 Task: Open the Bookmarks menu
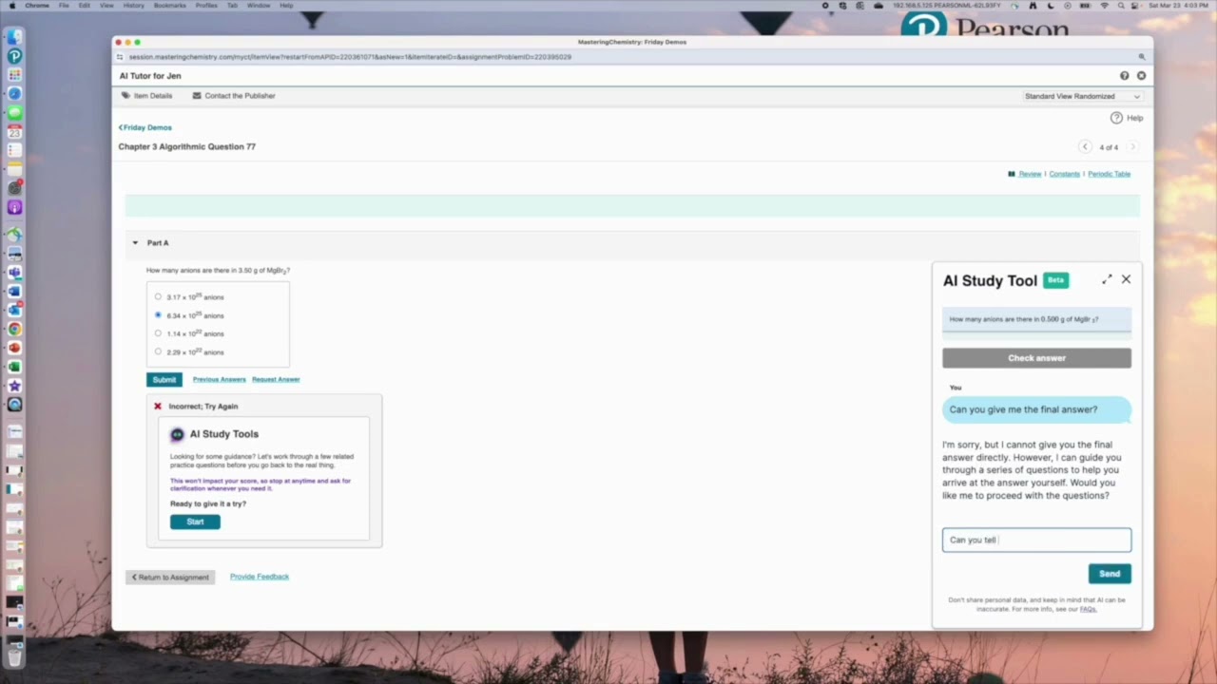coord(170,6)
